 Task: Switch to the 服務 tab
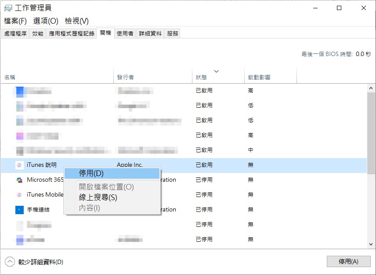coord(173,33)
